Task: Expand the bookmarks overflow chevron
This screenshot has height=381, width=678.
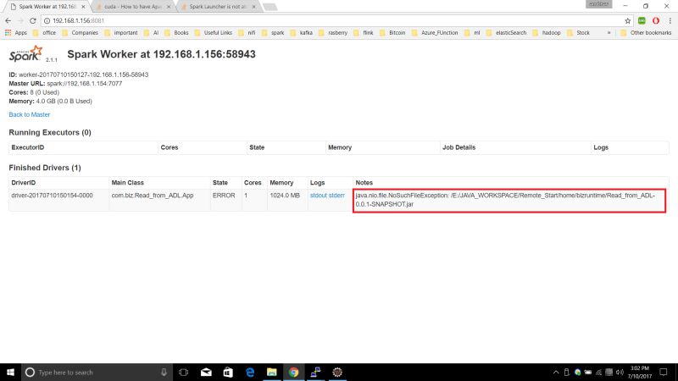Action: click(609, 33)
